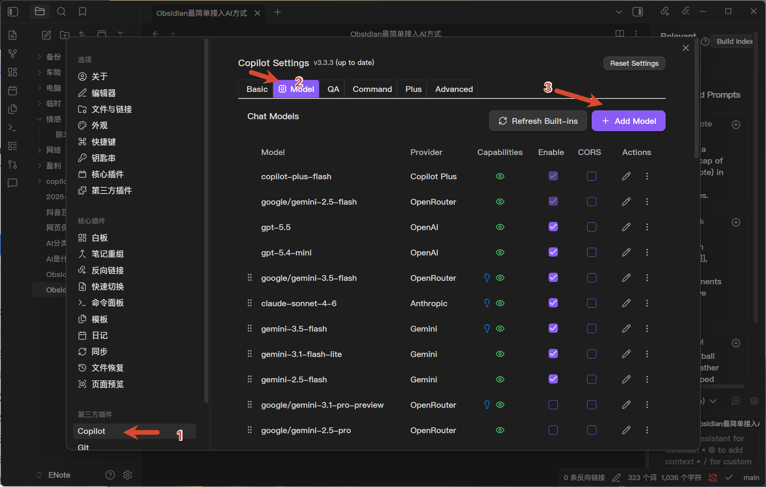Open more actions for gpt-5.4-mini
Viewport: 766px width, 487px height.
[647, 252]
